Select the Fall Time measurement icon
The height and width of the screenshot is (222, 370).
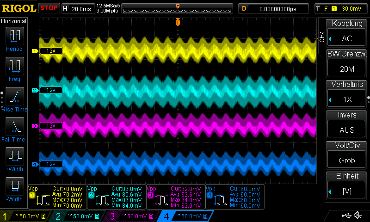(x=15, y=126)
